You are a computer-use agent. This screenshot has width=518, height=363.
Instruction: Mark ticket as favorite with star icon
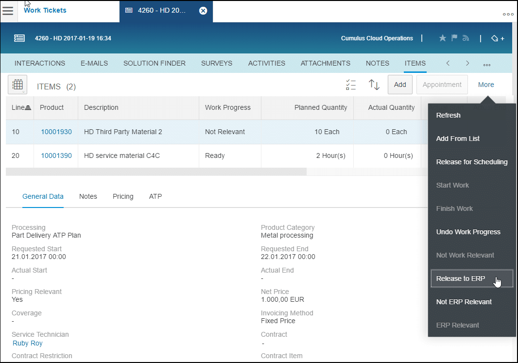(x=442, y=38)
